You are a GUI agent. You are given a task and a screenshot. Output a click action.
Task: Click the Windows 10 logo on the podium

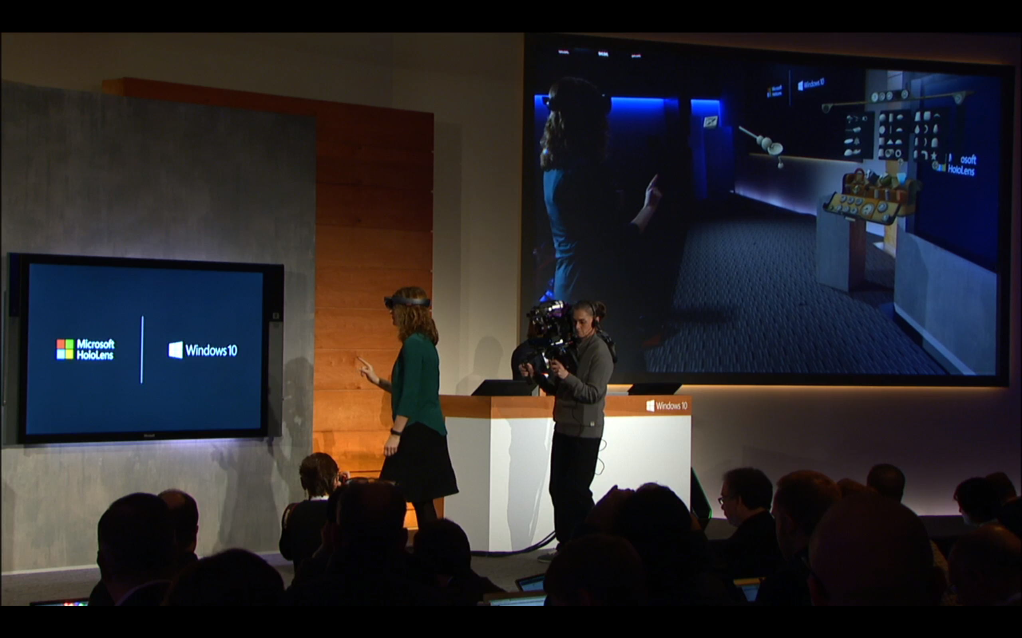click(667, 406)
